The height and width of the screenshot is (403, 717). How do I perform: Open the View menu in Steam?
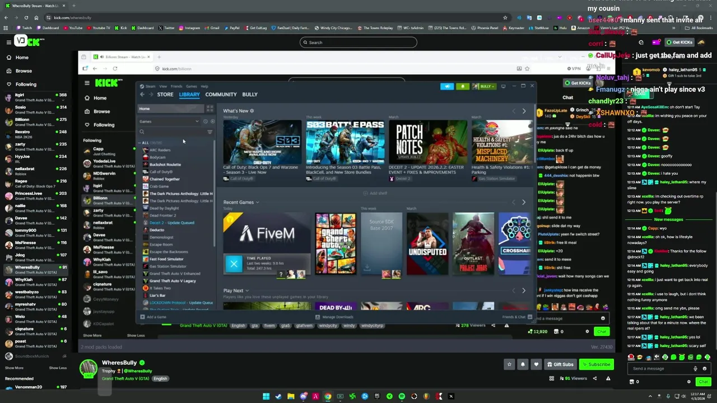[x=163, y=86]
